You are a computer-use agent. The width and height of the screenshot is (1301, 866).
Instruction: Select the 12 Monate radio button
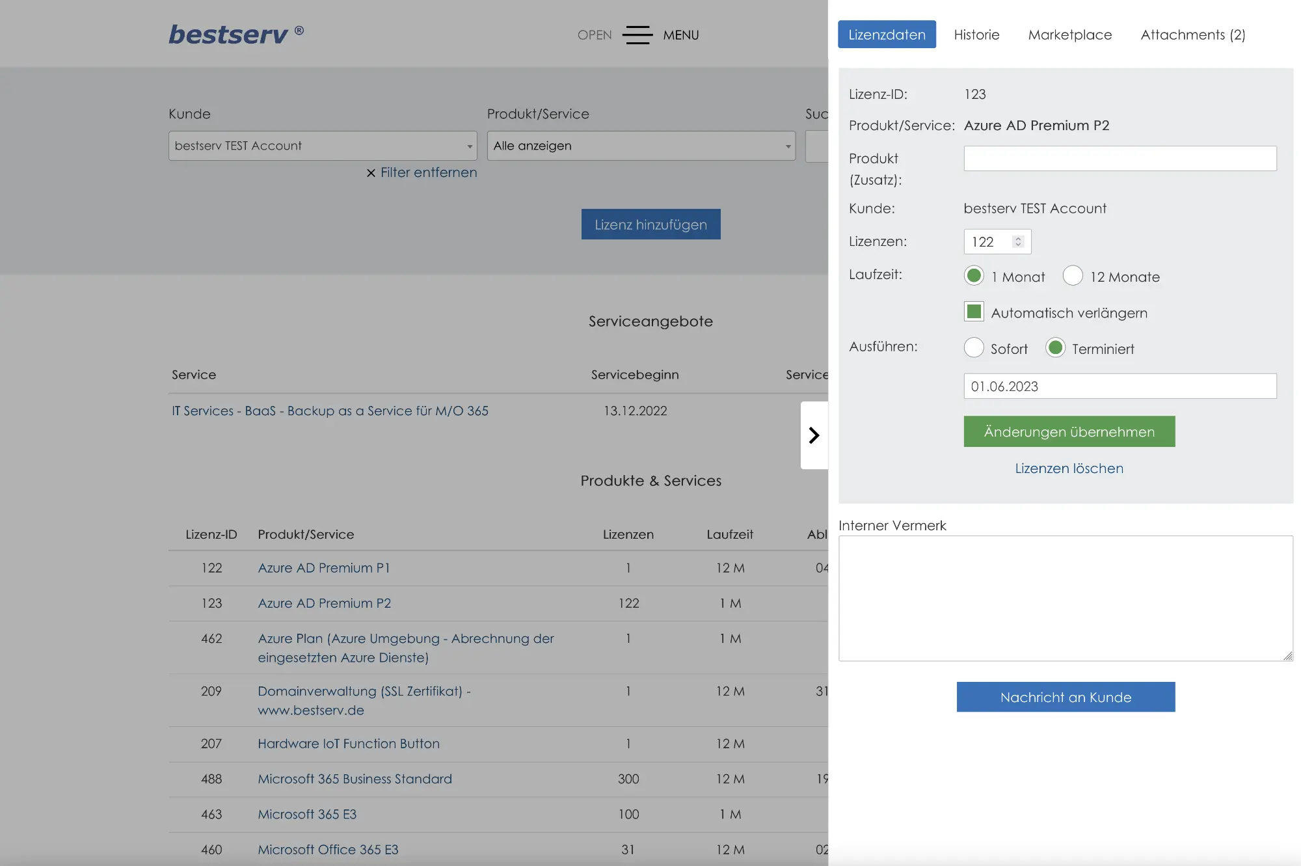click(1073, 276)
